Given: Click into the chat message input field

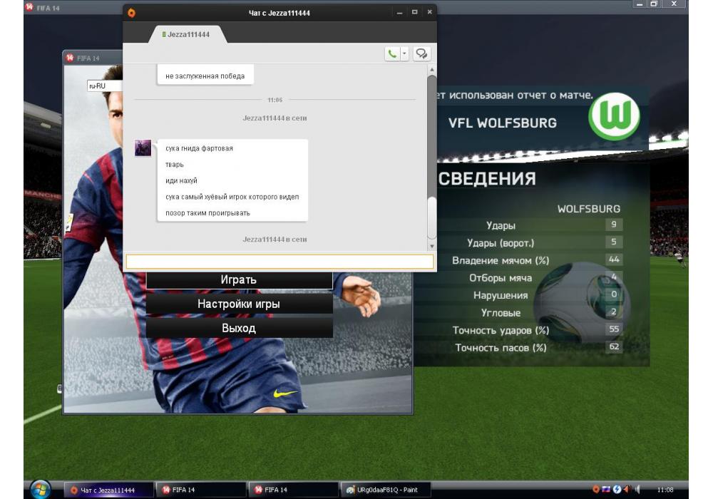Looking at the screenshot, I should click(x=279, y=262).
